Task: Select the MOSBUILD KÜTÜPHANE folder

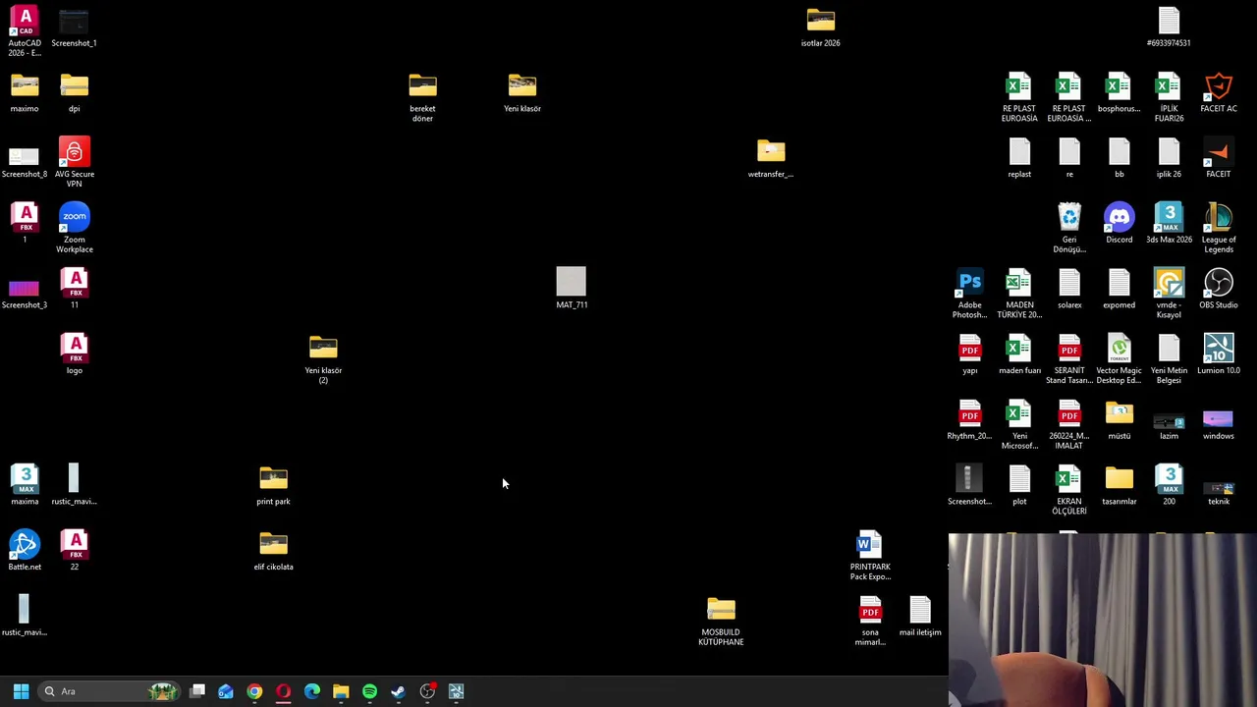Action: point(721,621)
